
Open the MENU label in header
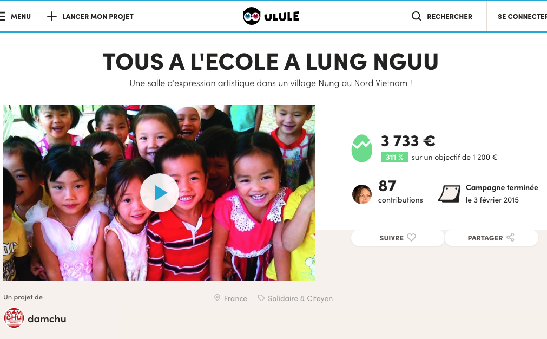[21, 16]
